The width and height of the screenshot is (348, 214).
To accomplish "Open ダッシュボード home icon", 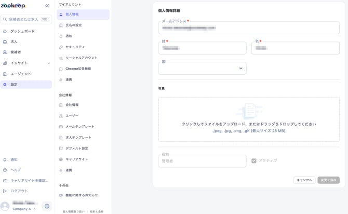I will pos(5,31).
